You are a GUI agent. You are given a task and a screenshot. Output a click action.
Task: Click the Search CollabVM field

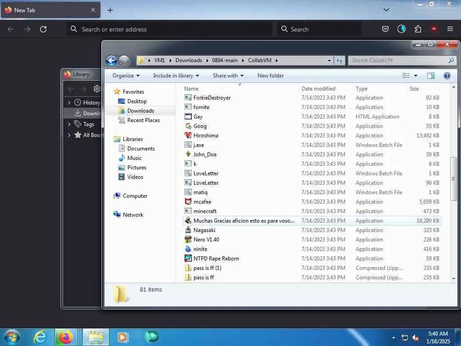(x=402, y=60)
